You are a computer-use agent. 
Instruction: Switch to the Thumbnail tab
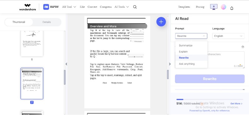tap(19, 22)
